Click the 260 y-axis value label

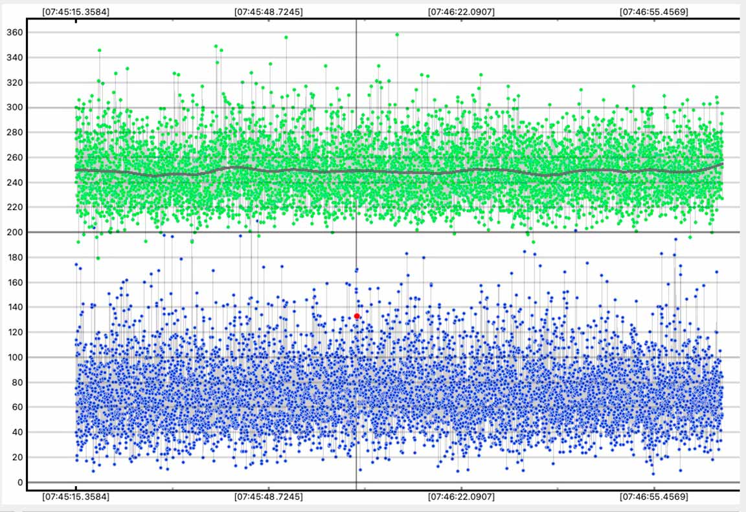(x=14, y=158)
